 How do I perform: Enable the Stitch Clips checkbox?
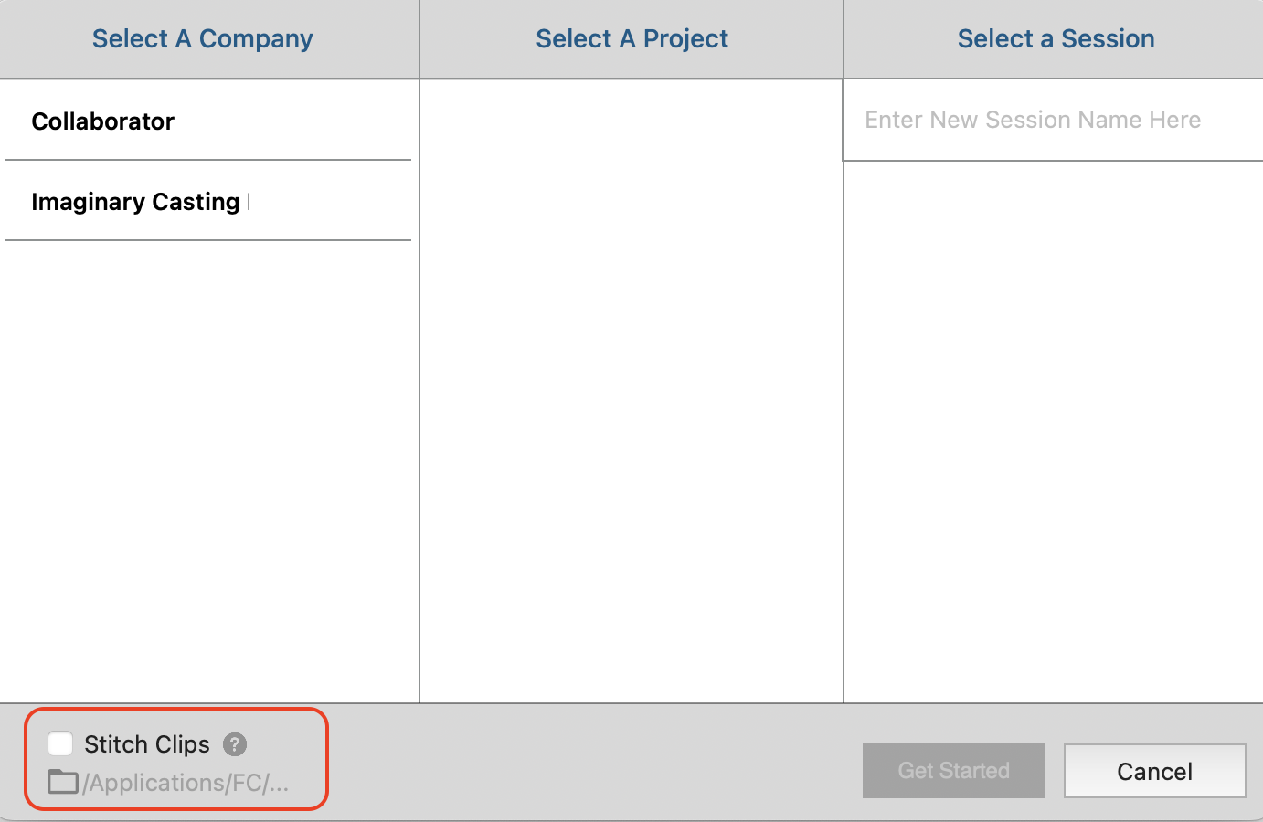(x=60, y=743)
